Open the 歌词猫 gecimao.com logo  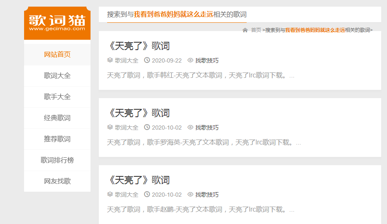[57, 23]
